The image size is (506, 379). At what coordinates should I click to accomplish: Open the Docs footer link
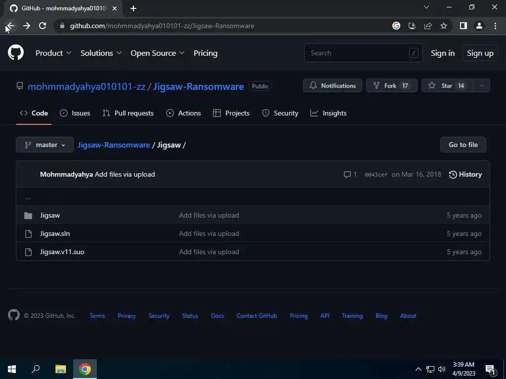(x=217, y=316)
